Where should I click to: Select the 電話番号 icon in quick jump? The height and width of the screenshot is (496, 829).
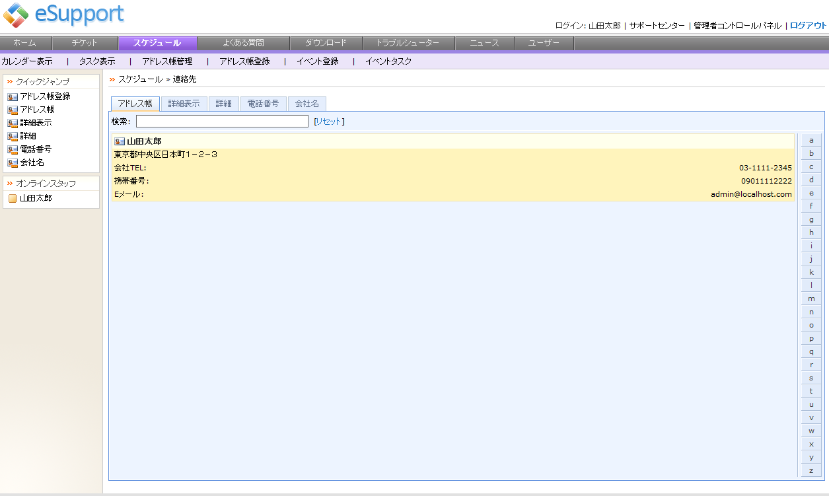coord(11,149)
